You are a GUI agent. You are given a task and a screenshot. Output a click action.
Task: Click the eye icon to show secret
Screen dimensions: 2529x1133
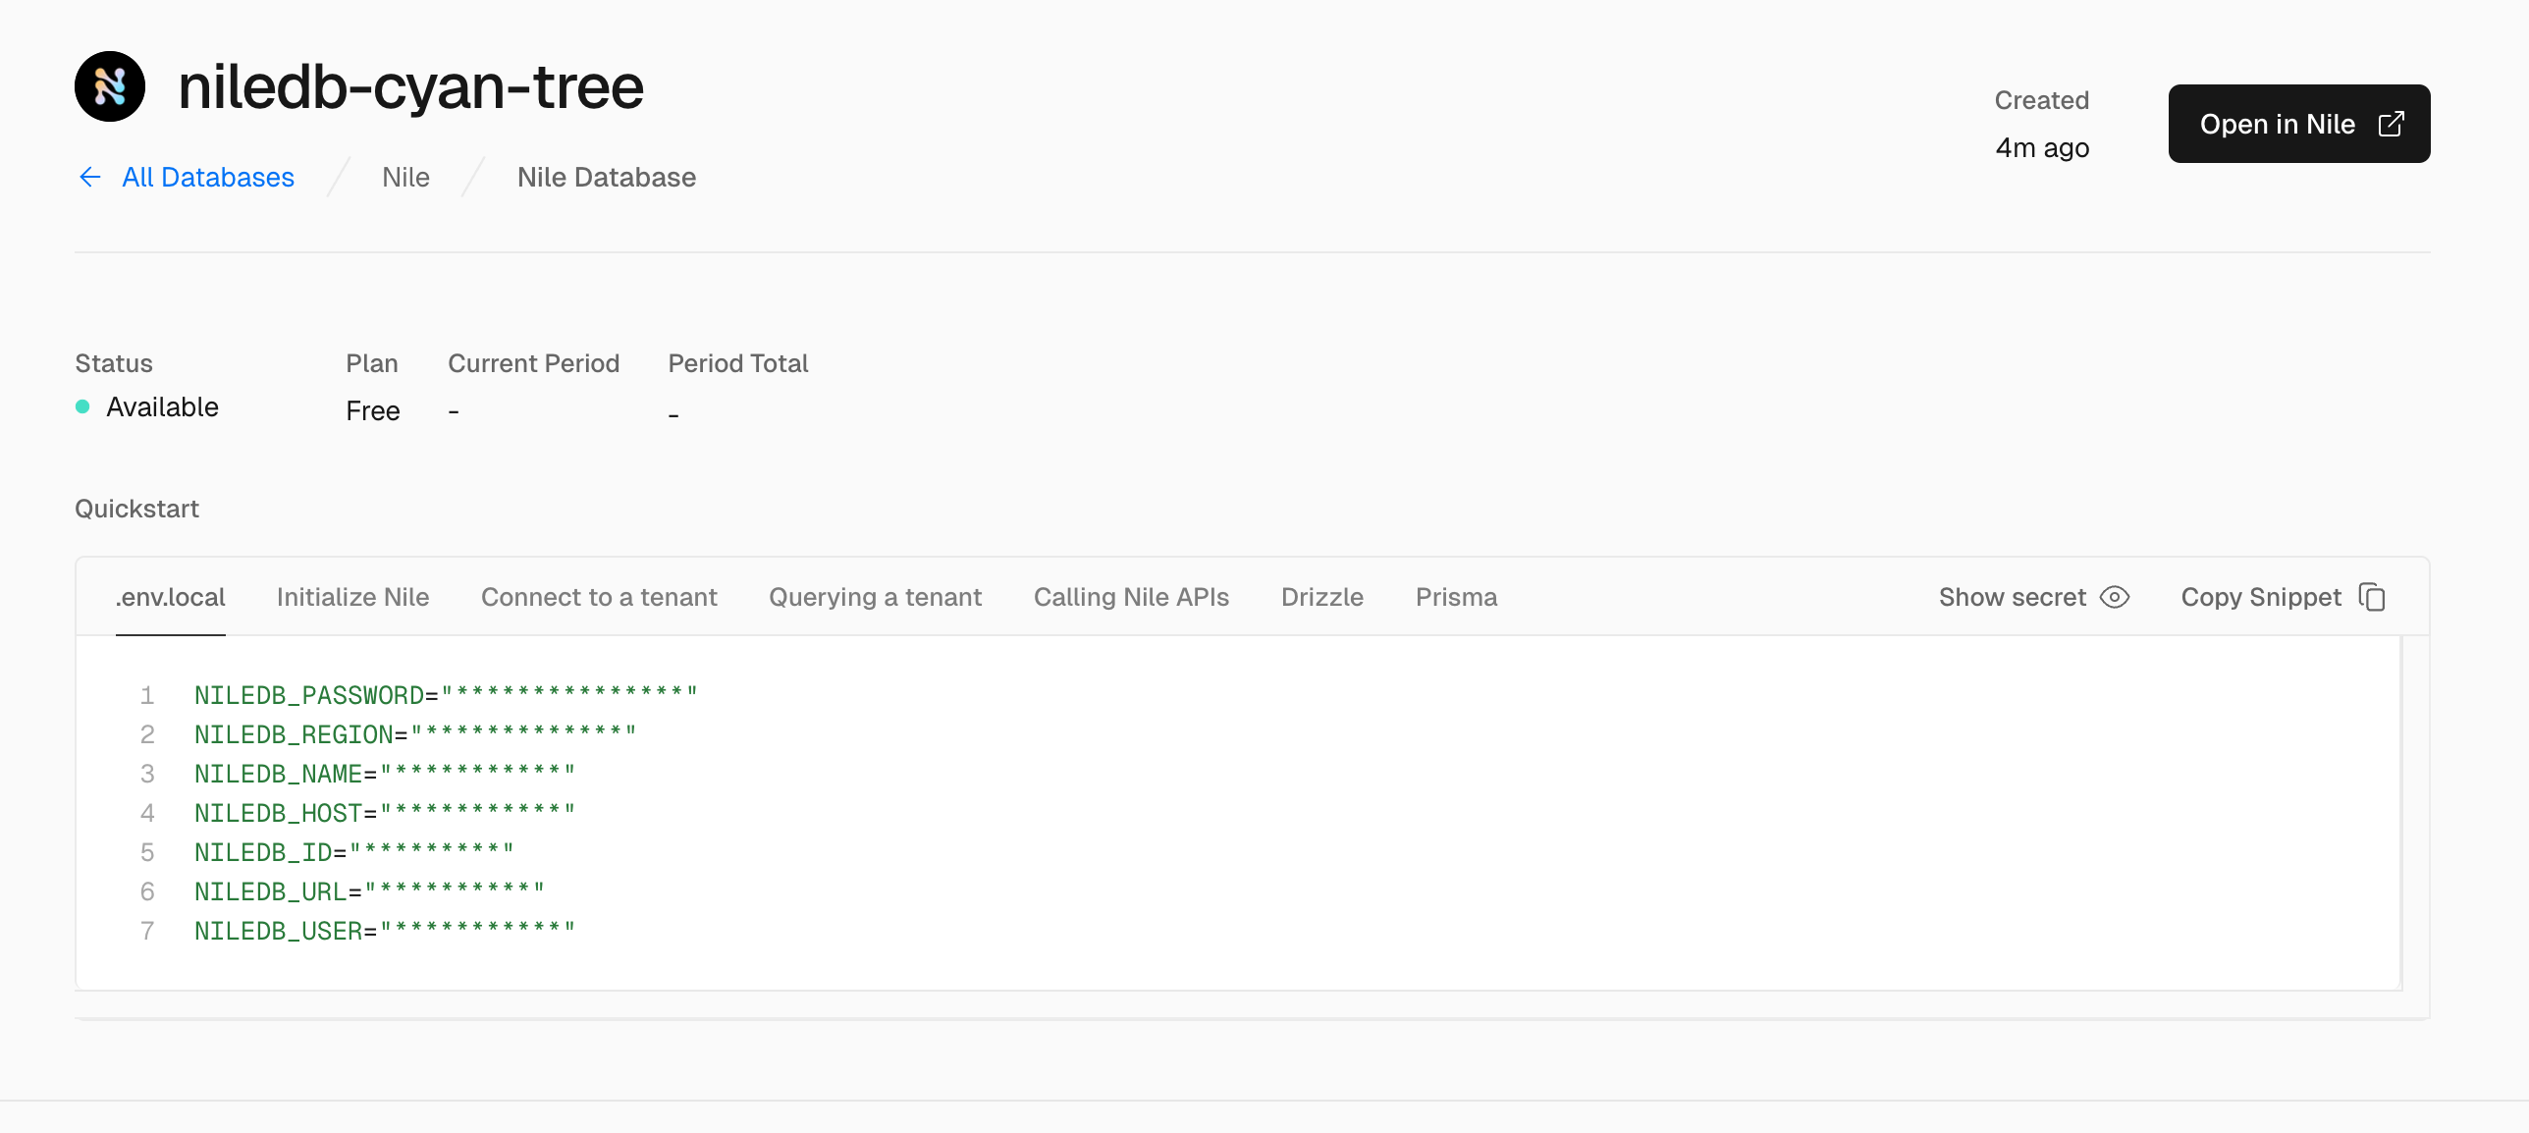(x=2114, y=597)
